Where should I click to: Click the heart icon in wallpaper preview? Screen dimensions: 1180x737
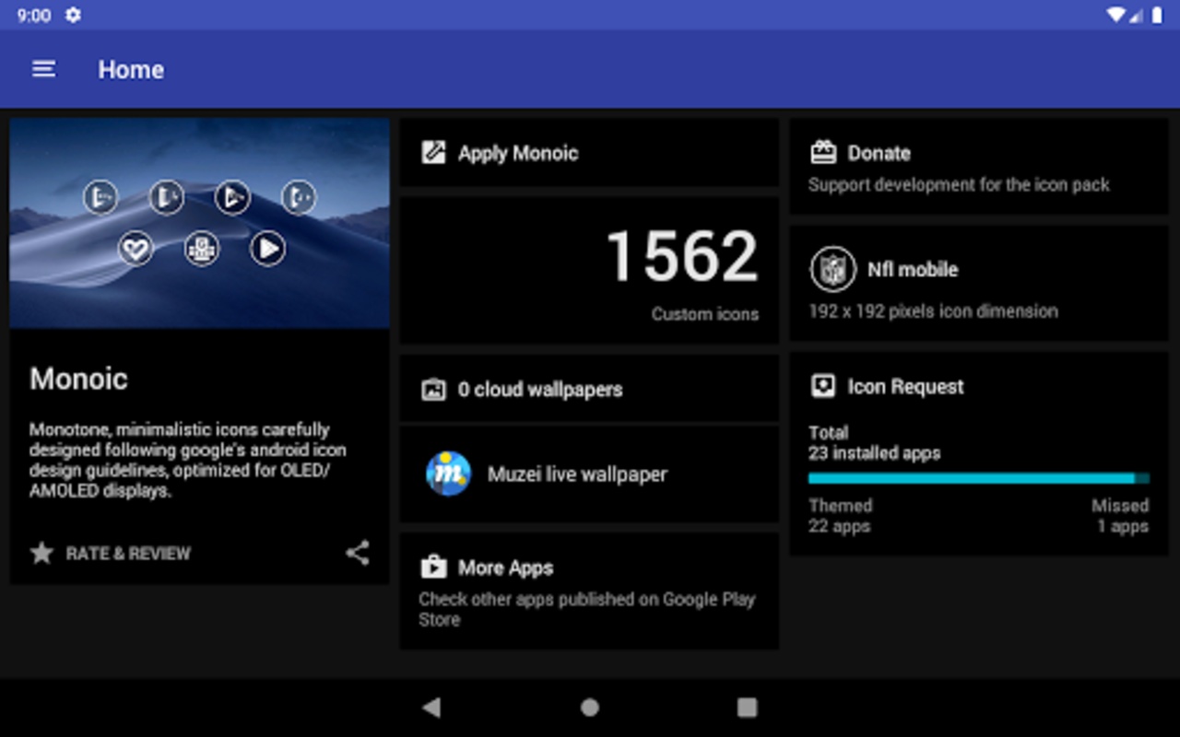(136, 248)
